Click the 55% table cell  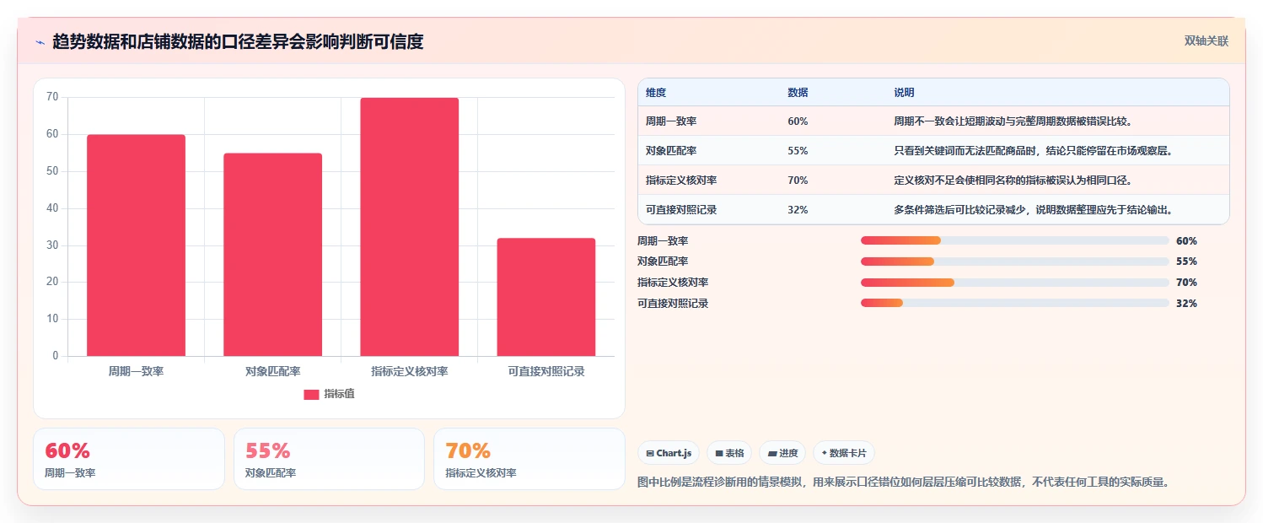(x=798, y=151)
